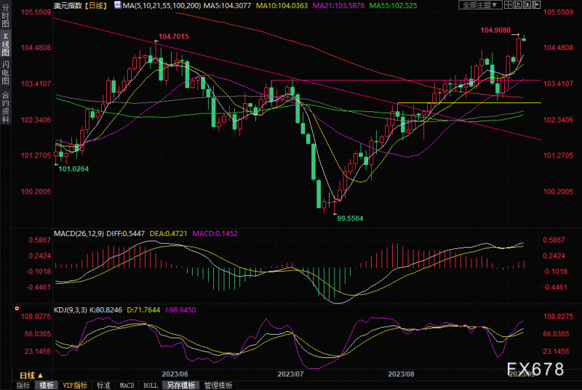Image resolution: width=582 pixels, height=390 pixels.
Task: Select the 指标 tab at bottom
Action: tap(23, 386)
